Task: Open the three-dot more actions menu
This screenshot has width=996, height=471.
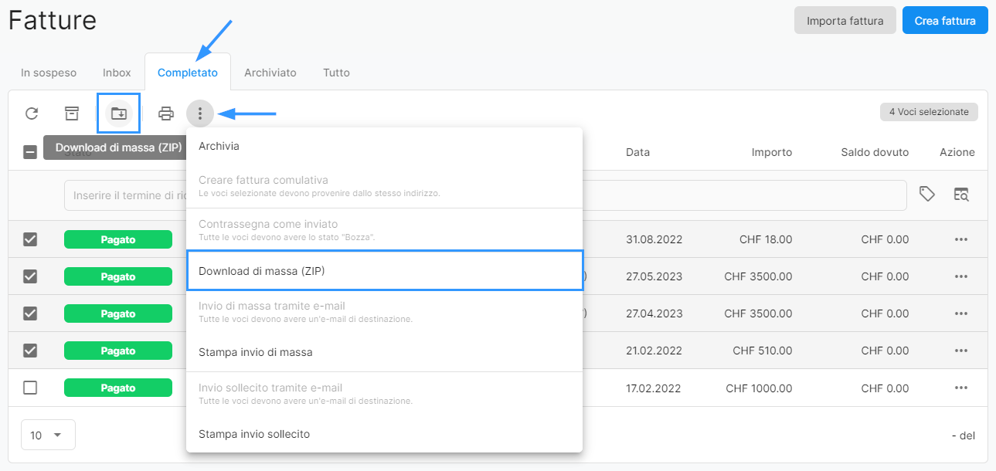Action: [x=200, y=114]
